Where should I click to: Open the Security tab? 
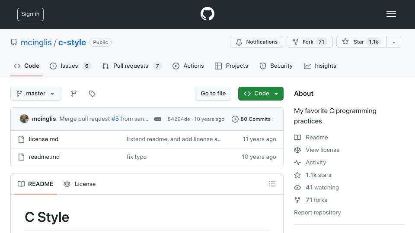pyautogui.click(x=276, y=66)
